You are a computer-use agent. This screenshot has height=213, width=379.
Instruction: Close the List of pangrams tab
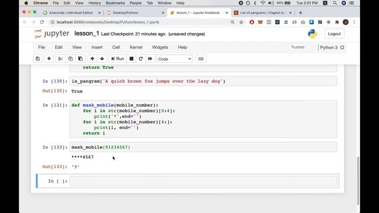290,13
